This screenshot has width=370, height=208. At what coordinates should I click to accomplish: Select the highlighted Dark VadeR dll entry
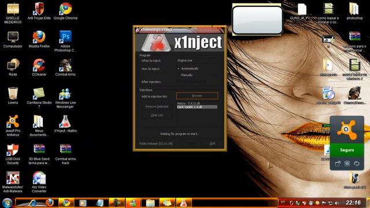click(x=197, y=107)
